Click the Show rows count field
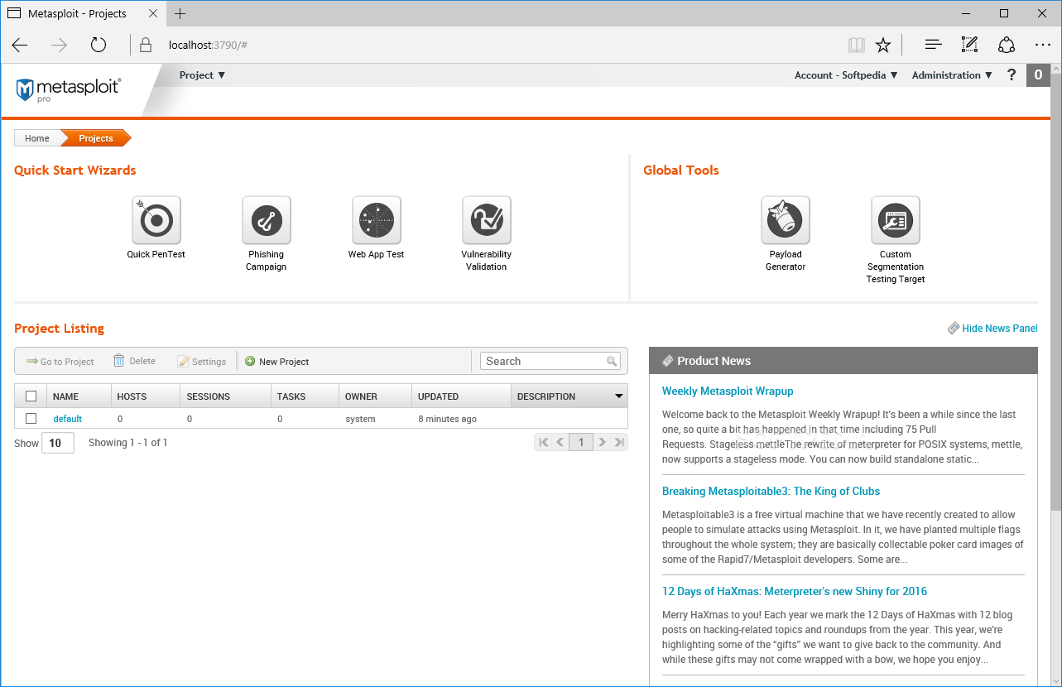Viewport: 1062px width, 687px height. tap(58, 443)
